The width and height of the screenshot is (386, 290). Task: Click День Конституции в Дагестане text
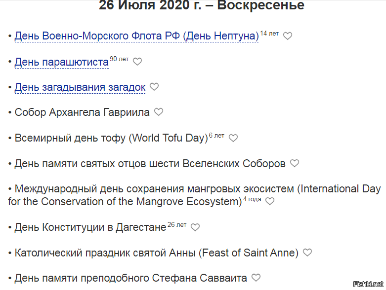point(90,227)
